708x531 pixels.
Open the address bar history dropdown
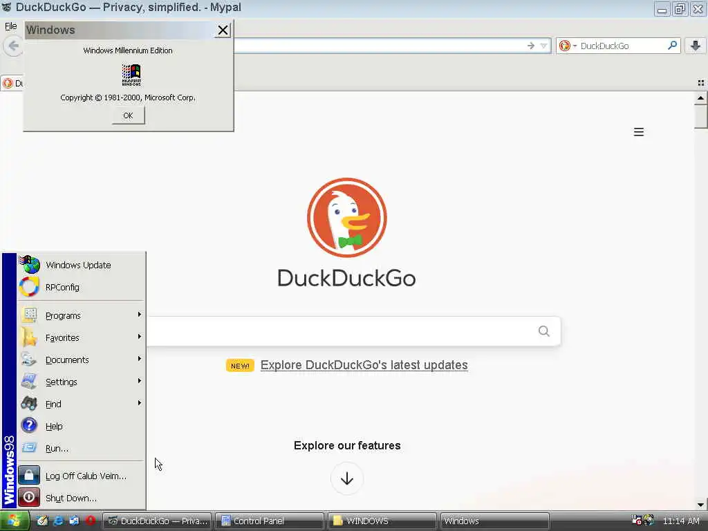(x=543, y=46)
